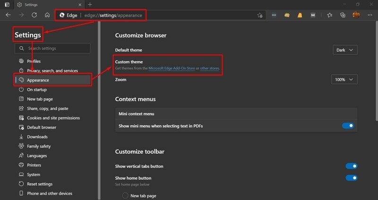Close the Settings tab
The width and height of the screenshot is (378, 200).
pos(80,5)
